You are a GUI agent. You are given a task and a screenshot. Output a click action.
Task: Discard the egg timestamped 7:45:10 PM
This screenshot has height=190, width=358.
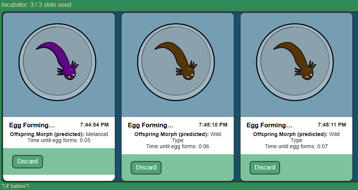click(146, 168)
